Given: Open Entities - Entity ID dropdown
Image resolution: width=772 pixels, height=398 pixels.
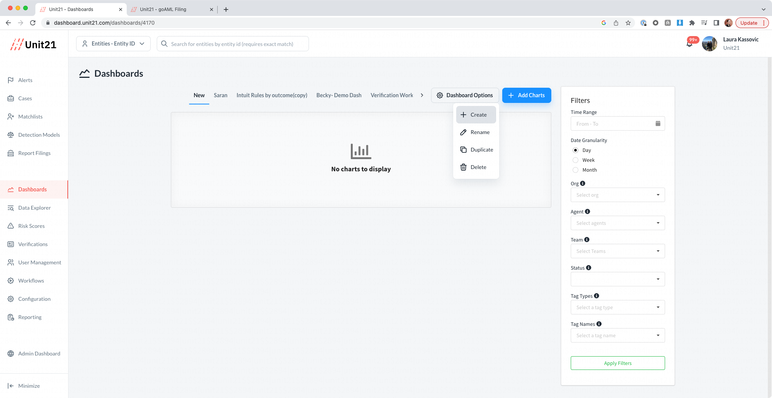Looking at the screenshot, I should (113, 44).
